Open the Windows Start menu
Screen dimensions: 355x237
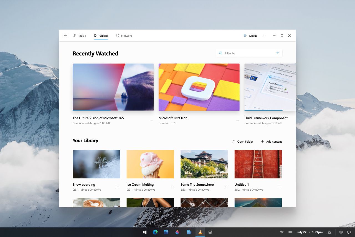(145, 232)
